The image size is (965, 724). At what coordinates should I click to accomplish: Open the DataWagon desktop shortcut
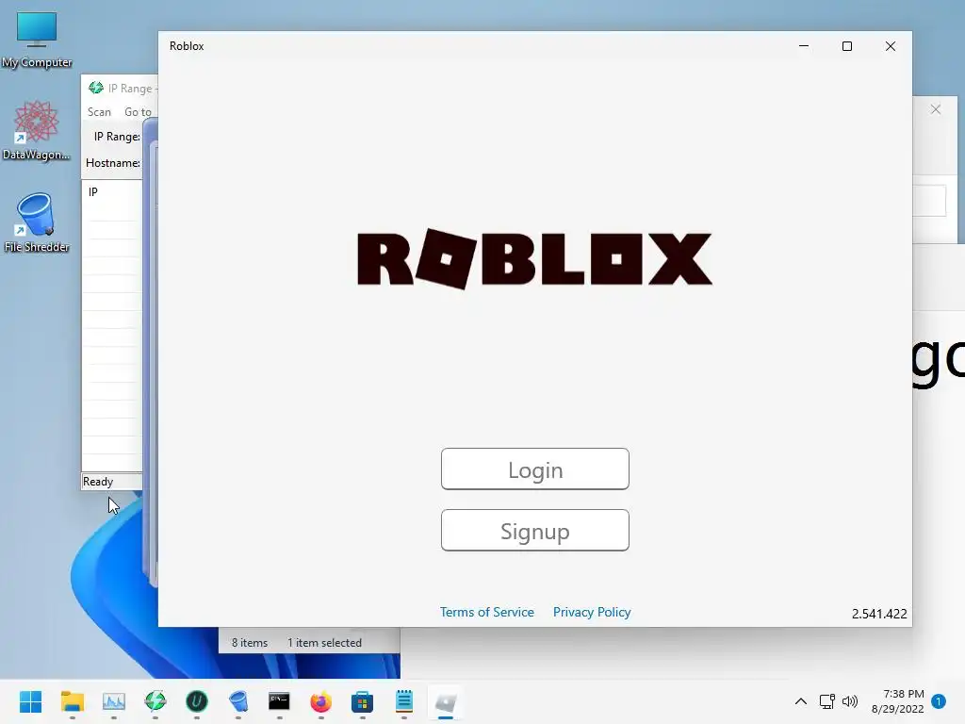tap(37, 130)
